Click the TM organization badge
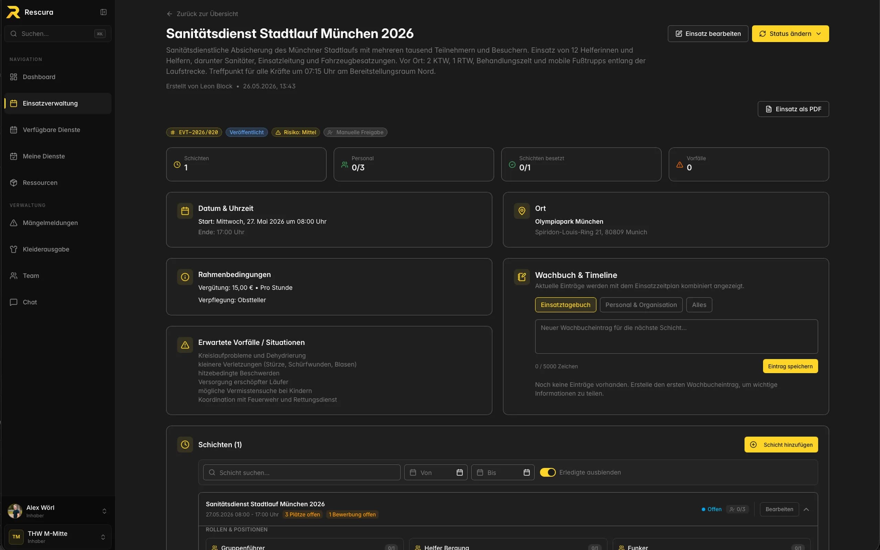Screen dimensions: 880x550 pos(16,537)
